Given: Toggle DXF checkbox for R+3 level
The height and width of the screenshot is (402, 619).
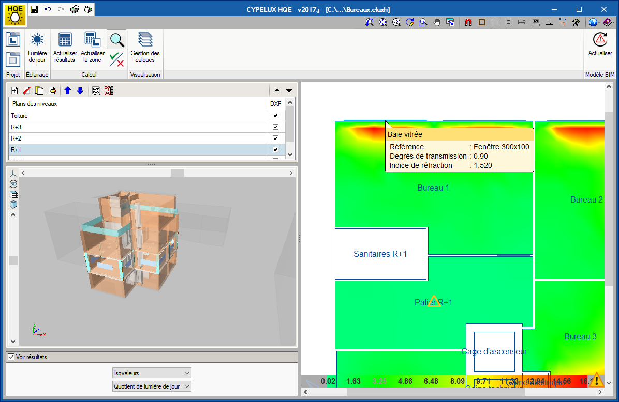Looking at the screenshot, I should (x=275, y=127).
